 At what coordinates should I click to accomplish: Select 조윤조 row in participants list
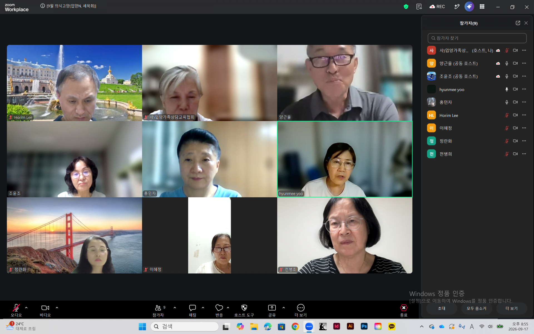[x=477, y=76]
